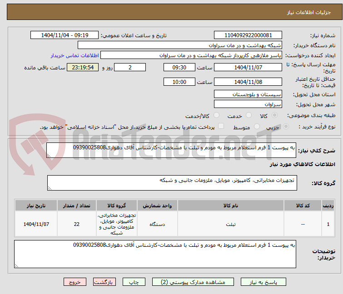
Task: Click the quantity cell showing 22
Action: click(x=77, y=224)
